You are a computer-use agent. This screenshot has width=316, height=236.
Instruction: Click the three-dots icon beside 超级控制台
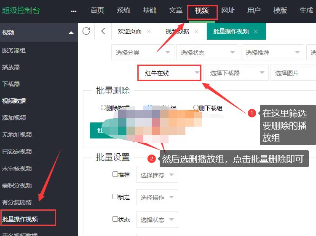74,11
